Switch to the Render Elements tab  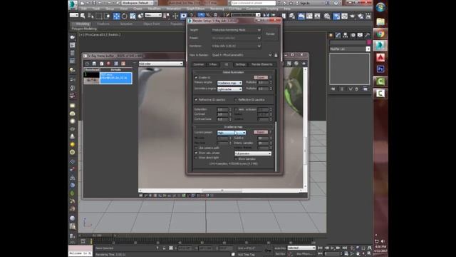point(262,64)
